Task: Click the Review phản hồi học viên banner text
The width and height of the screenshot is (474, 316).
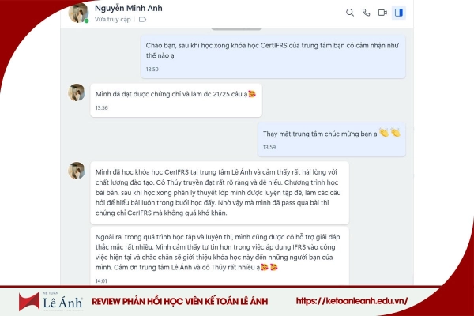Action: coord(180,302)
